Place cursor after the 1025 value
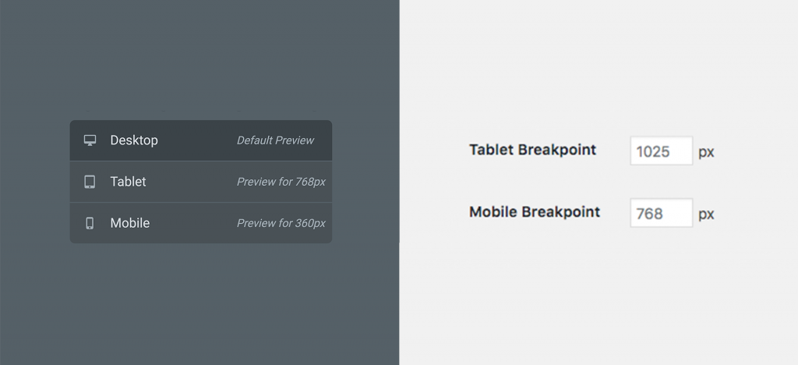Viewport: 798px width, 365px height. pos(673,151)
